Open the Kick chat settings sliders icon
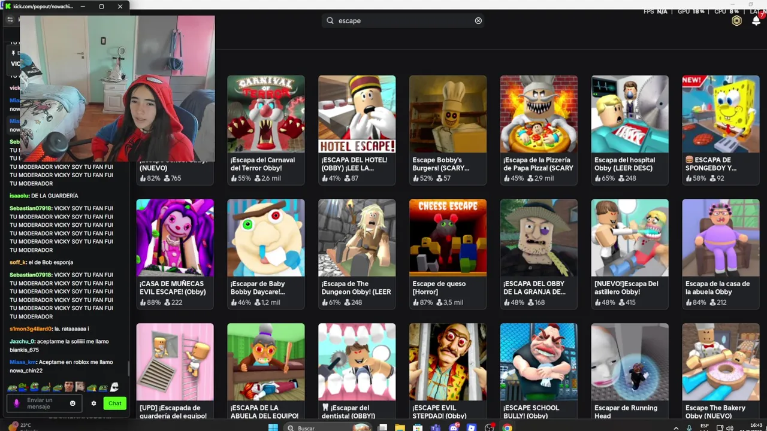 click(x=10, y=19)
